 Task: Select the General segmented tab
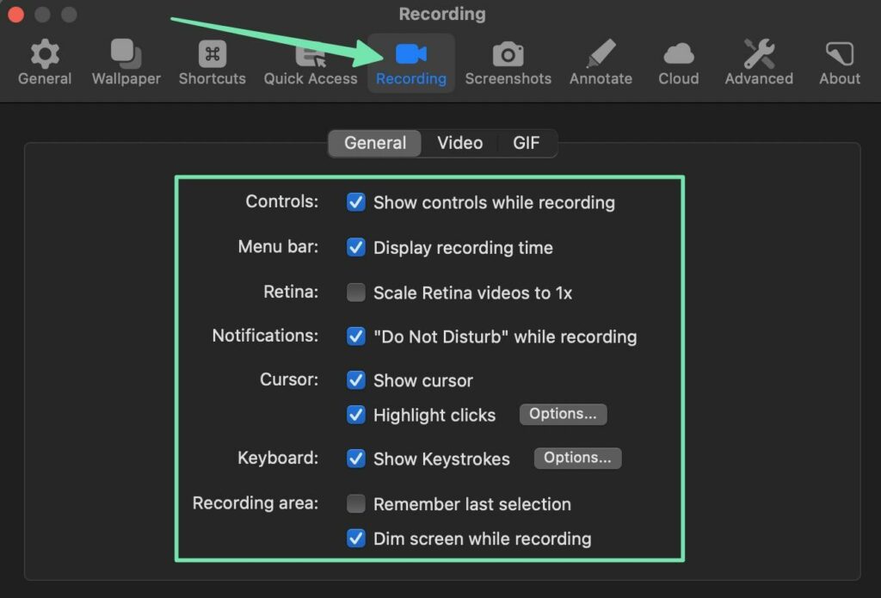coord(375,144)
